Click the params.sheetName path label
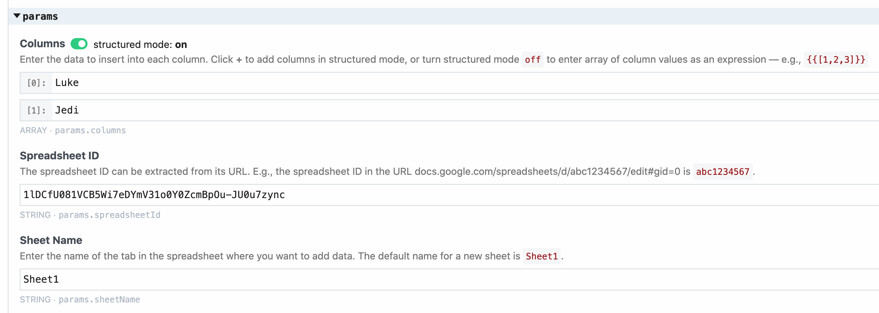The height and width of the screenshot is (313, 879). [99, 300]
